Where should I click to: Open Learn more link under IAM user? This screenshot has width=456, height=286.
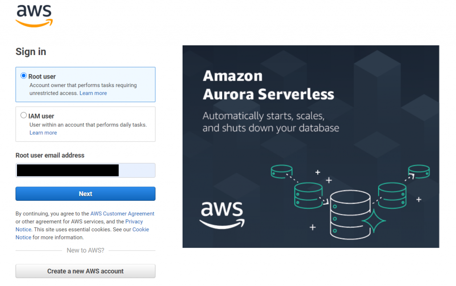pos(43,132)
